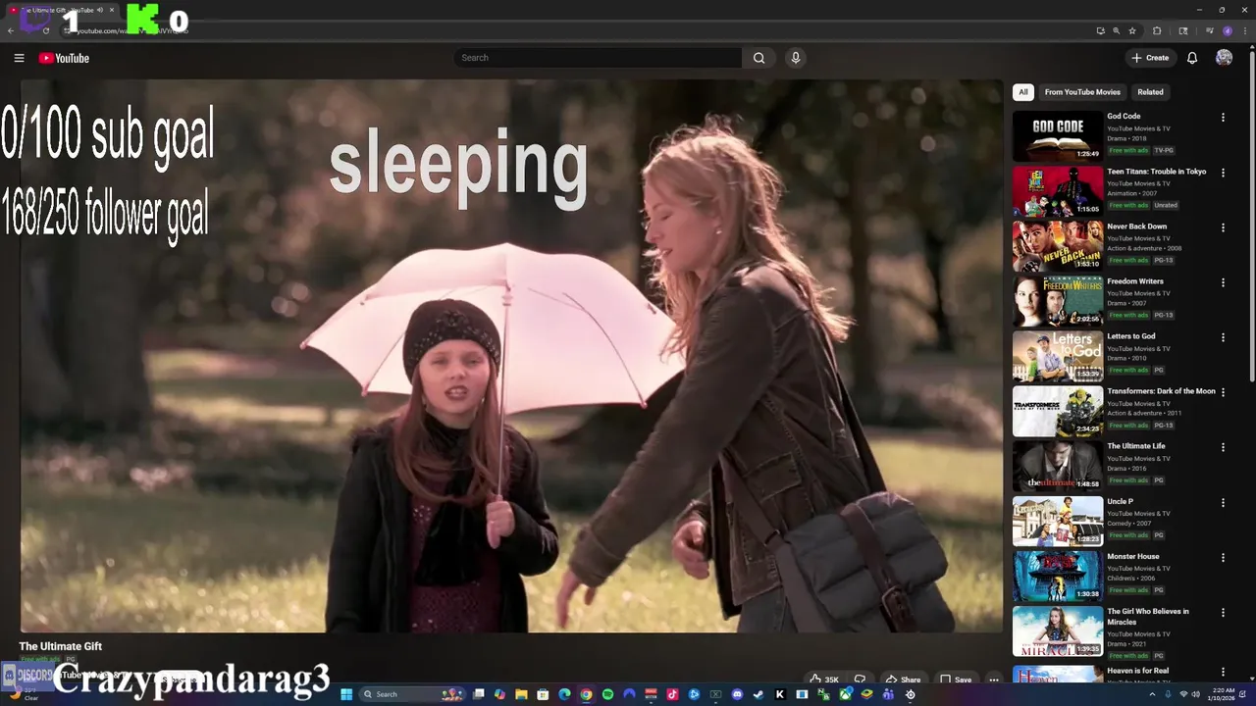Open options menu for Uncle P

(1223, 502)
